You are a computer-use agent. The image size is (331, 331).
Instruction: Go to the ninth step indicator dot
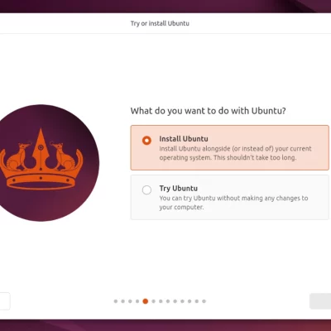(175, 301)
